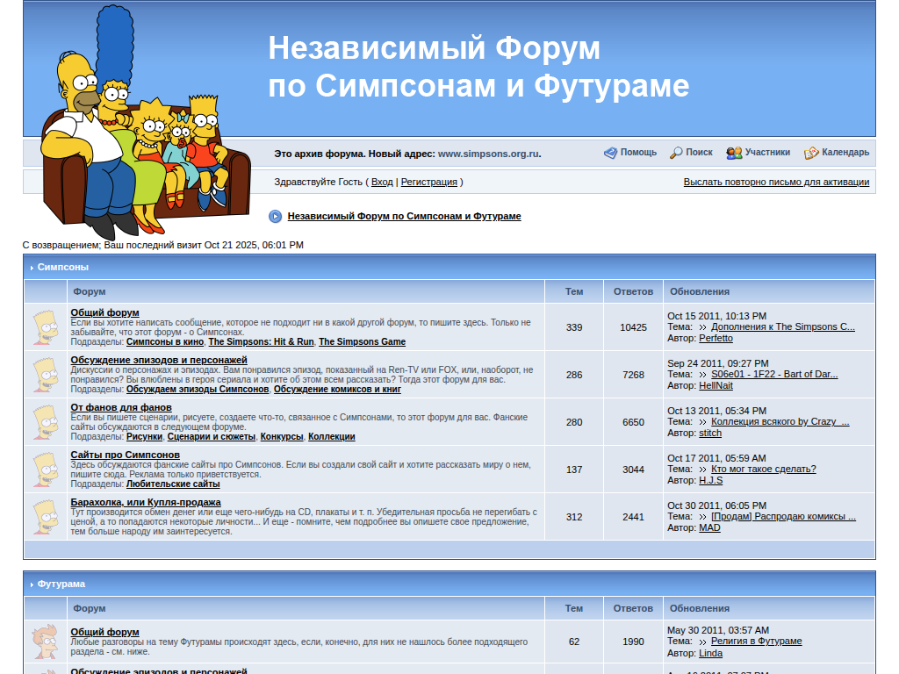Click the Calendar (Календарь) icon
The width and height of the screenshot is (899, 674).
click(x=811, y=153)
